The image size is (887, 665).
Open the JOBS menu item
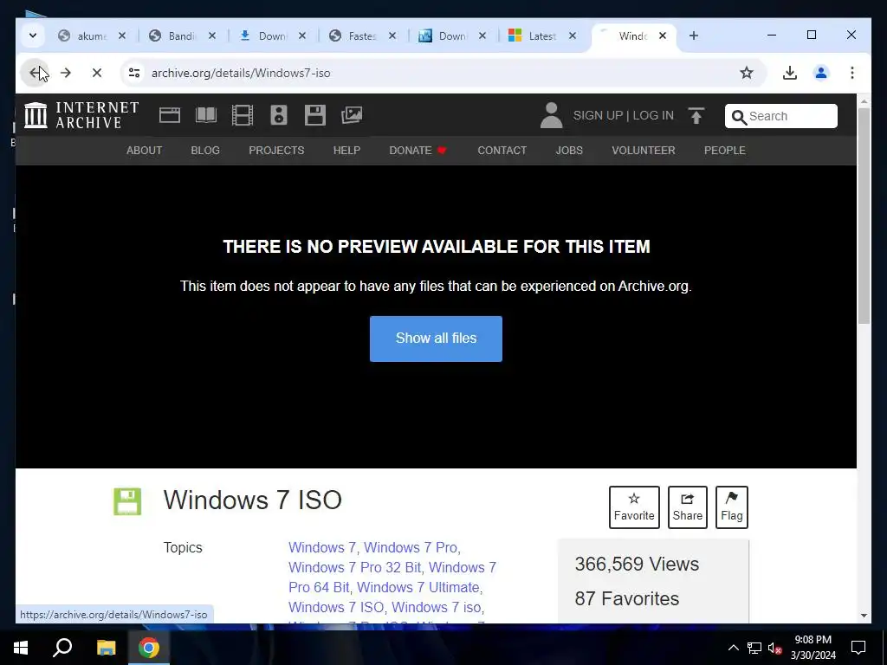point(569,151)
